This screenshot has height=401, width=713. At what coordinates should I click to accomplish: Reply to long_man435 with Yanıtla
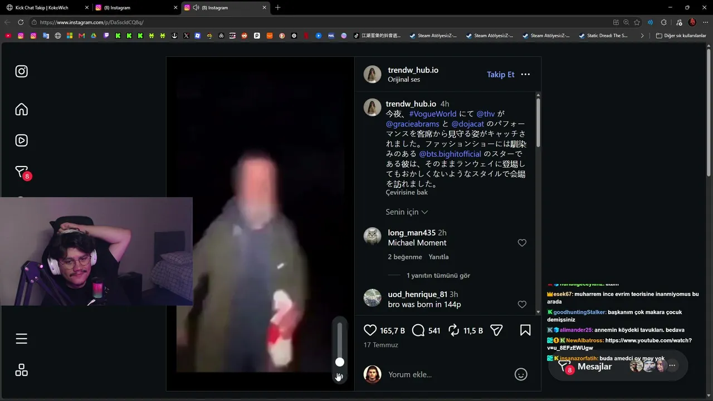click(x=438, y=257)
